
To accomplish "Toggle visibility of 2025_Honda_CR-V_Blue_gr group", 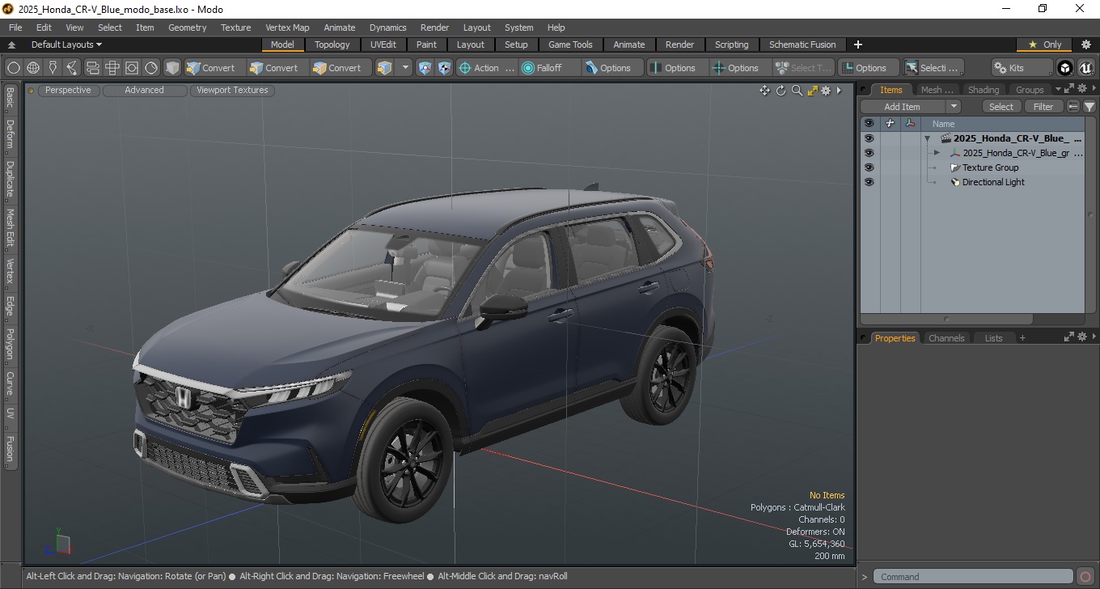I will point(869,153).
